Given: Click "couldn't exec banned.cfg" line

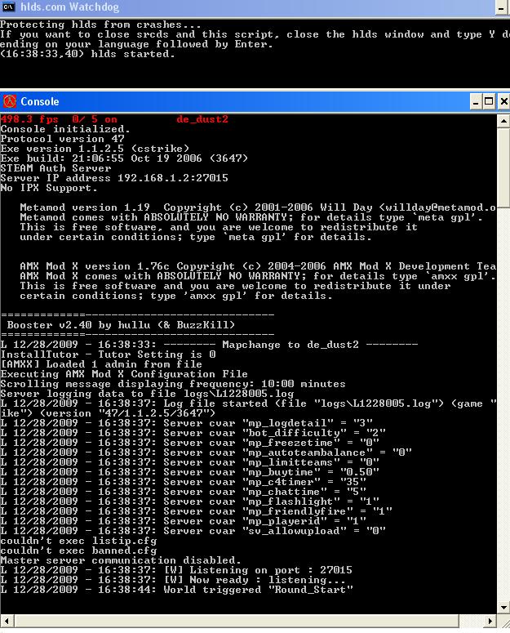Looking at the screenshot, I should [78, 551].
